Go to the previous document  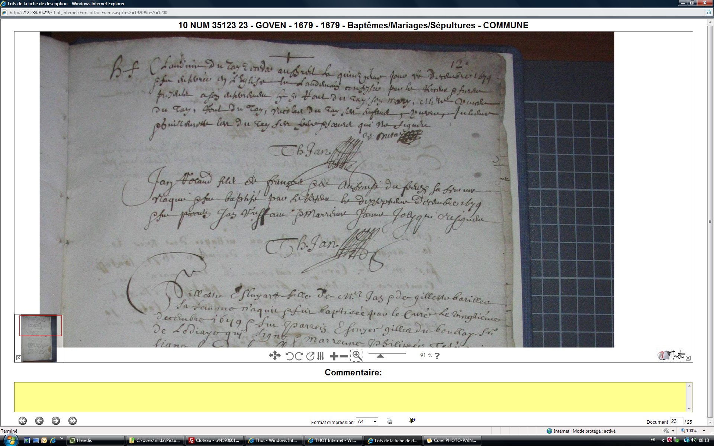tap(39, 421)
